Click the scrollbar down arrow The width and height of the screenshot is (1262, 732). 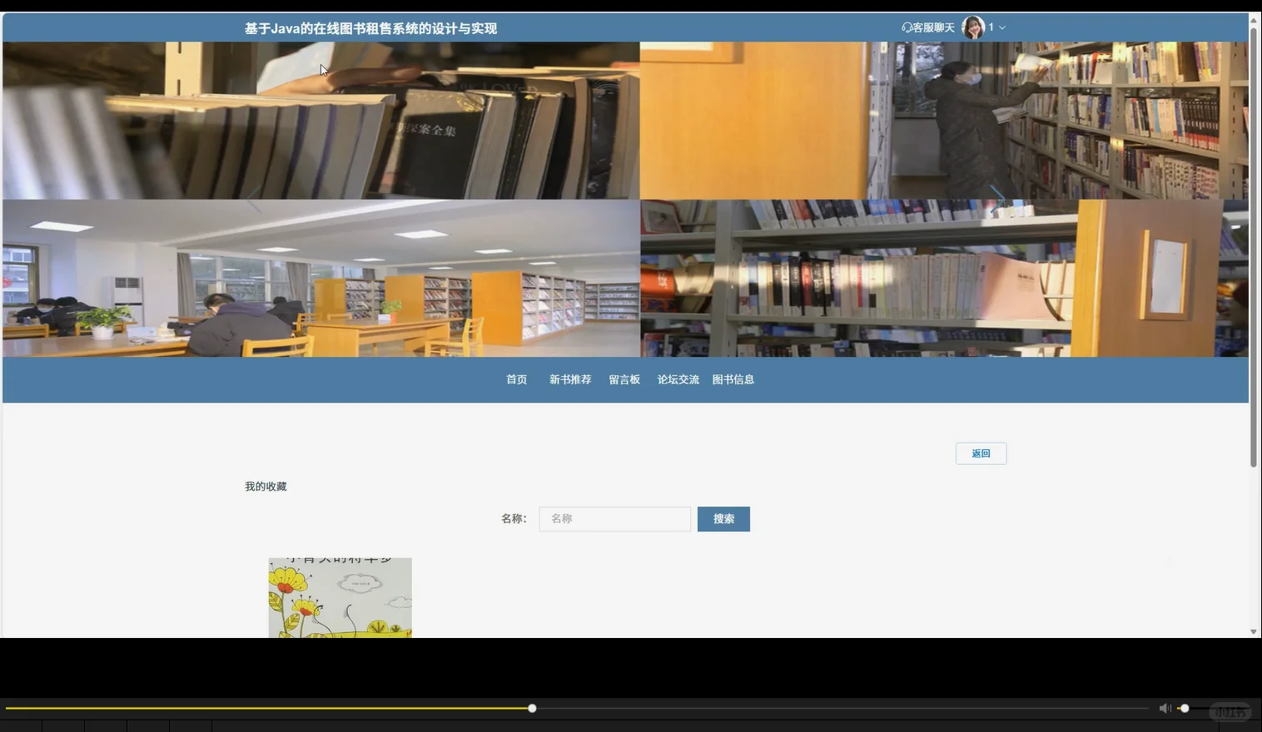coord(1254,632)
